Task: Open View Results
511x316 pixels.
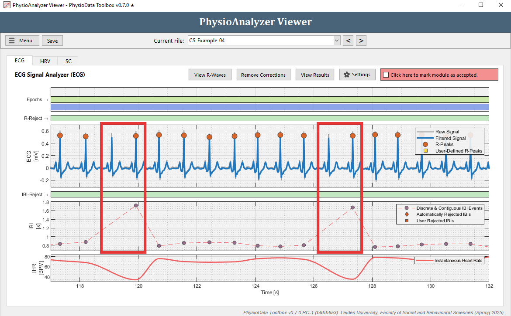Action: [315, 75]
